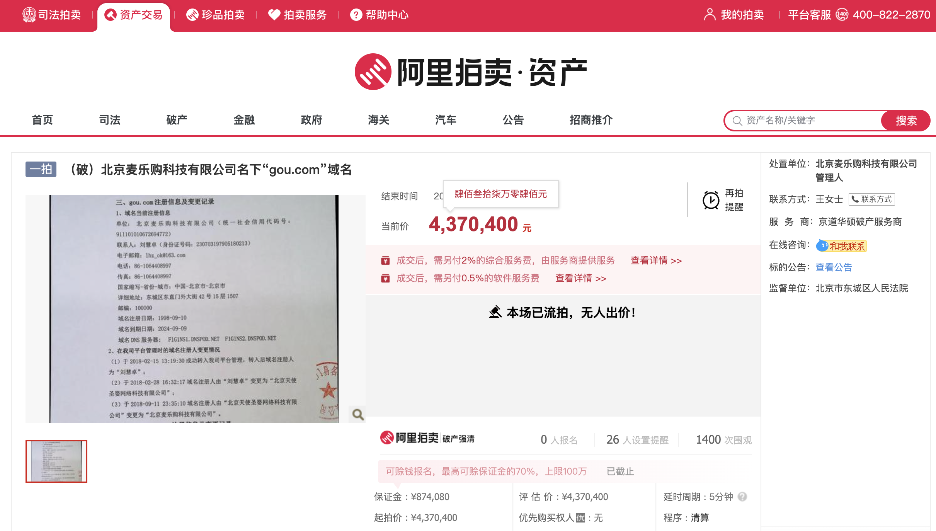Open the 资产交易 top tab
The width and height of the screenshot is (936, 531).
click(x=134, y=15)
